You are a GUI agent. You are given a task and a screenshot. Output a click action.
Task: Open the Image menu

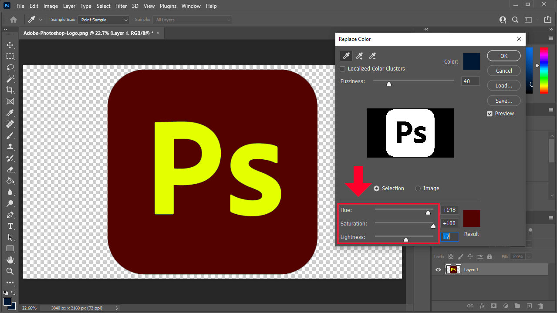51,6
